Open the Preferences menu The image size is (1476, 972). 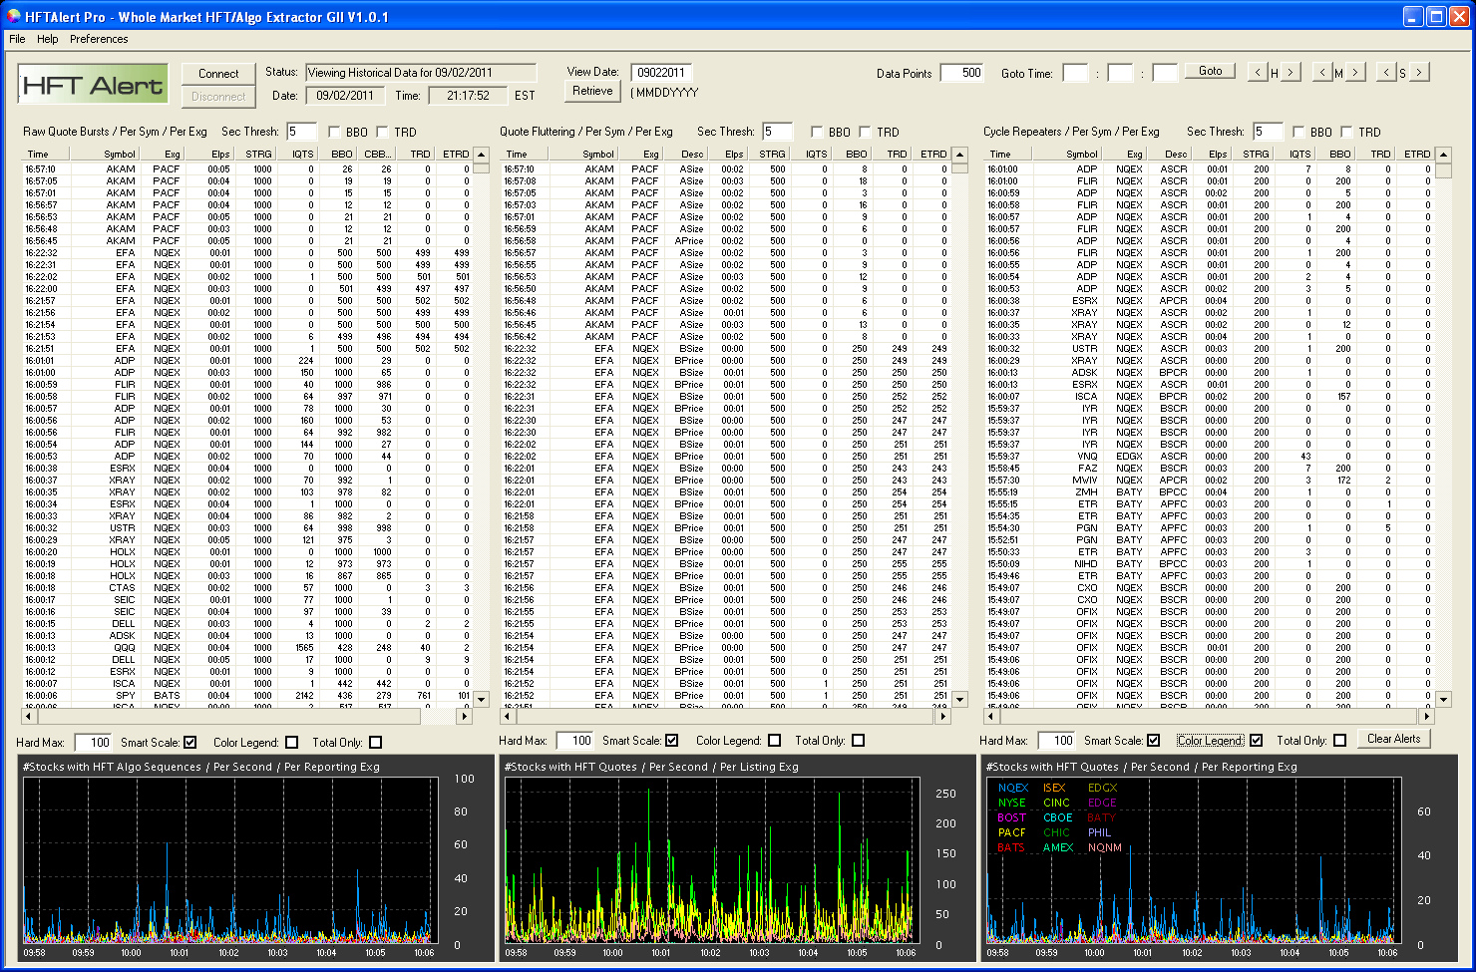99,39
